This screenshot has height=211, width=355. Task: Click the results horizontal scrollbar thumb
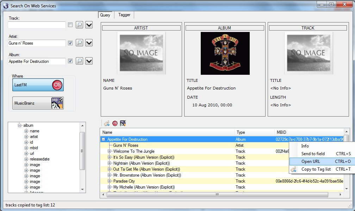coord(217,194)
